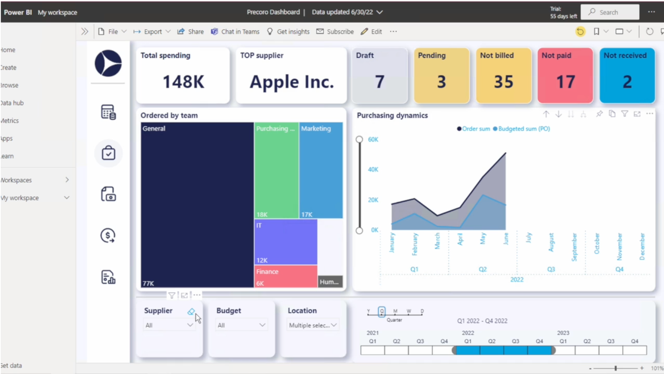Click the timeline right range handle
Image resolution: width=664 pixels, height=374 pixels.
pos(553,350)
